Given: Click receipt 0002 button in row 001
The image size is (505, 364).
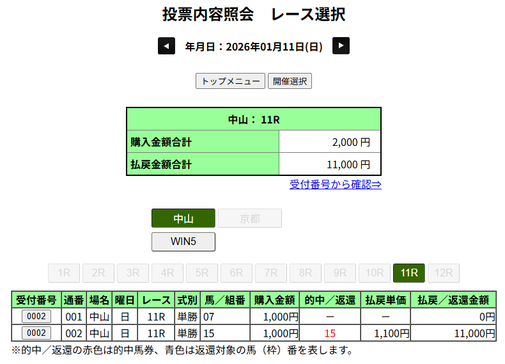Looking at the screenshot, I should pos(36,316).
